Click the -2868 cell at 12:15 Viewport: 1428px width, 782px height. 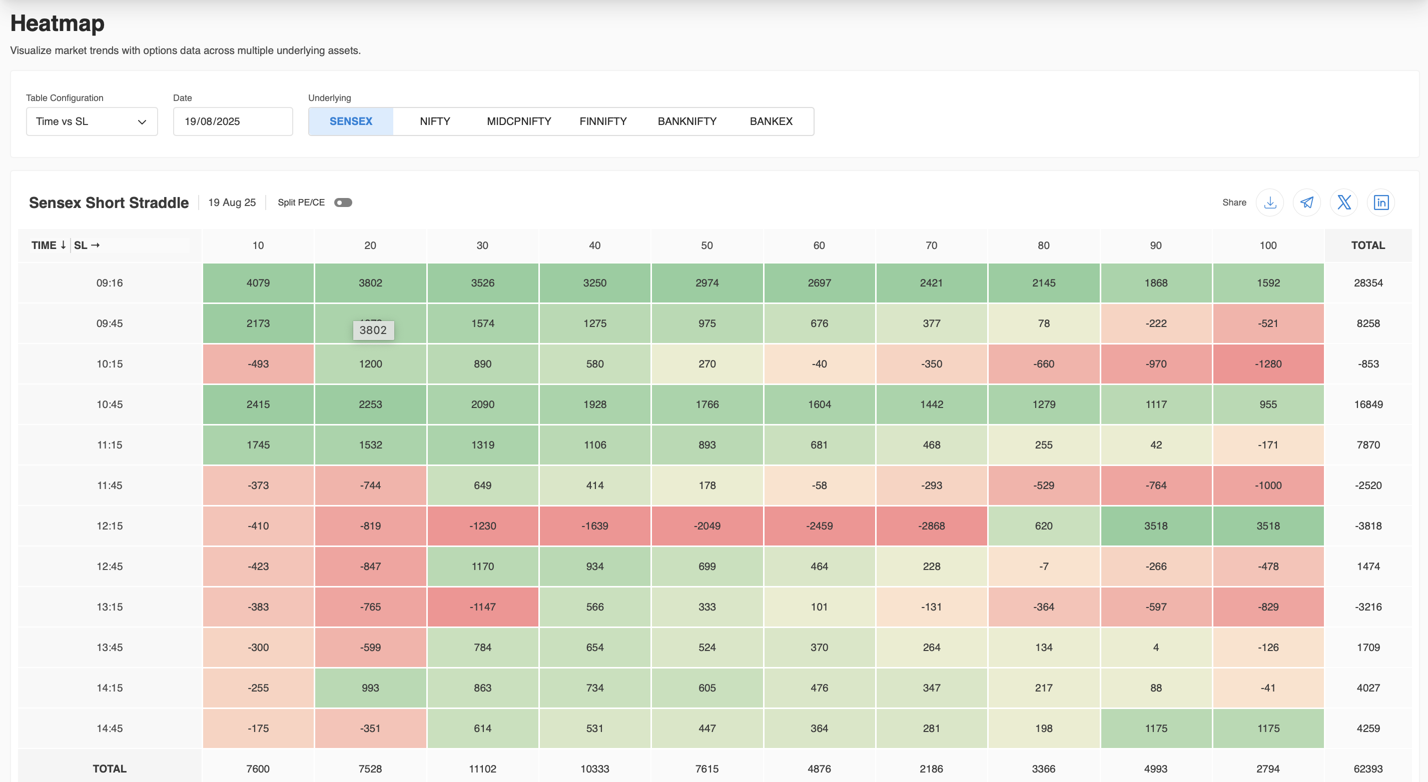(931, 525)
